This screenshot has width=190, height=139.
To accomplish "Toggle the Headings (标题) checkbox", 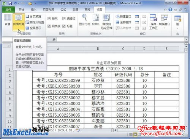I will (x=64, y=26).
